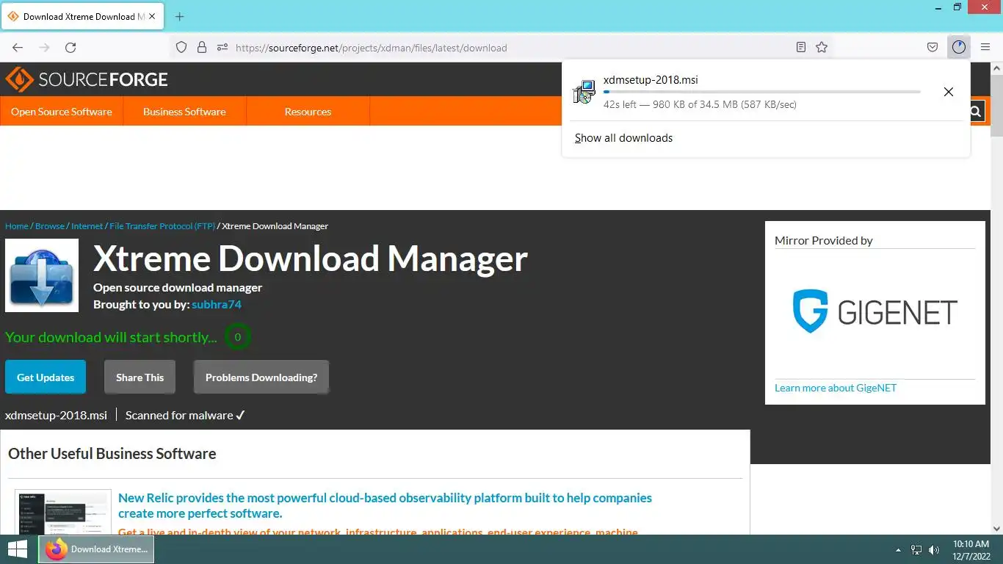Click the search magnifier icon
Viewport: 1003px width, 564px height.
pyautogui.click(x=976, y=112)
